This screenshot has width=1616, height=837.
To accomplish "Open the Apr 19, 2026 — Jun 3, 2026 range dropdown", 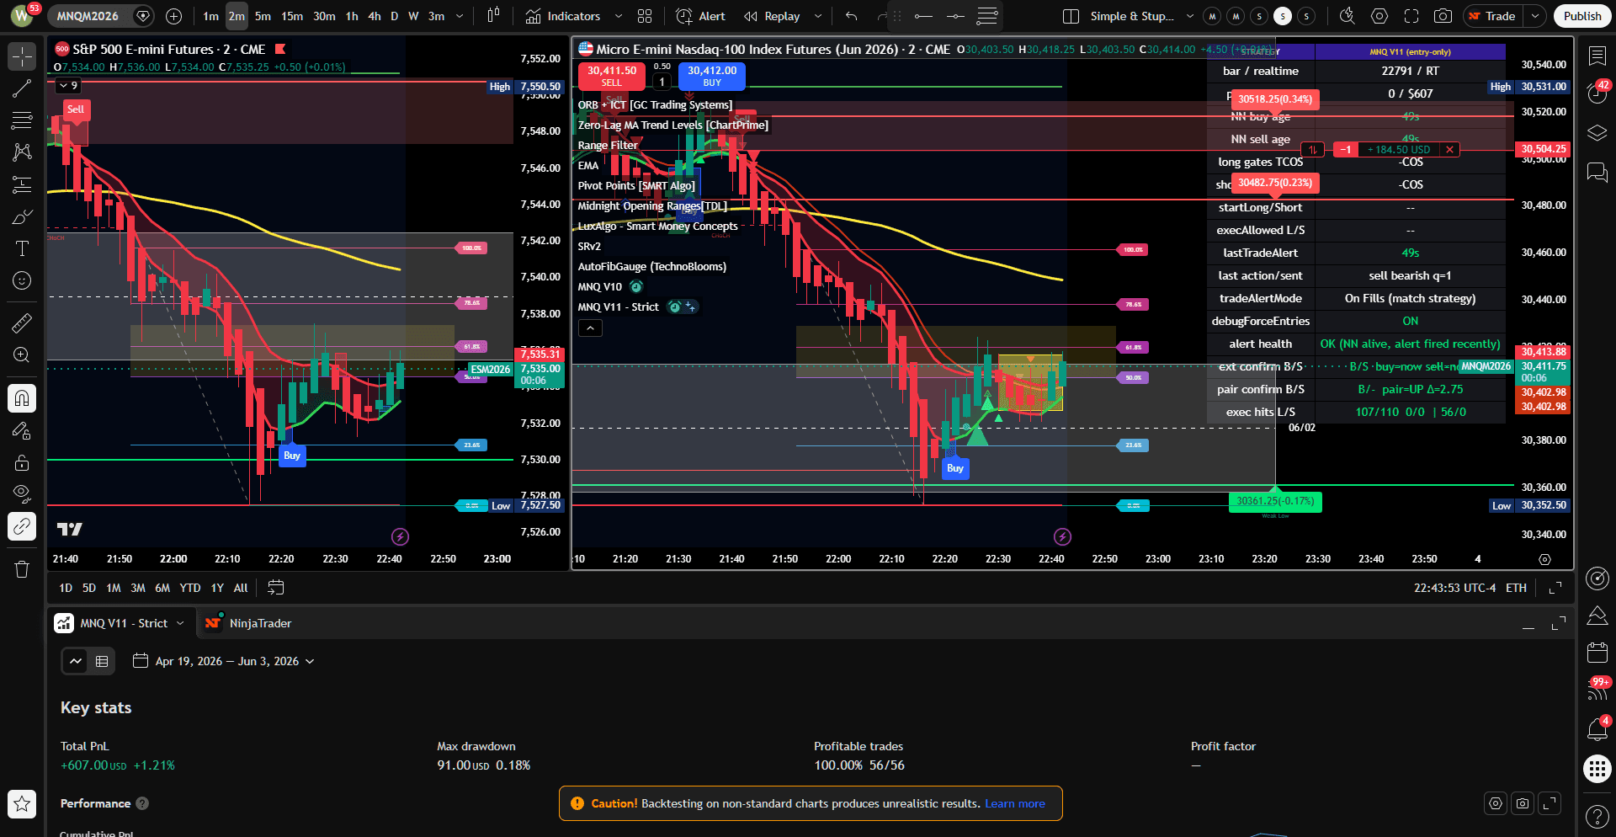I will point(224,661).
